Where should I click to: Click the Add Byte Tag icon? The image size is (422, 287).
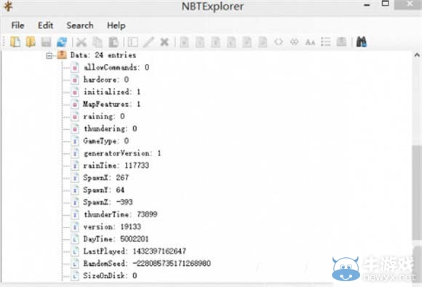pyautogui.click(x=184, y=42)
